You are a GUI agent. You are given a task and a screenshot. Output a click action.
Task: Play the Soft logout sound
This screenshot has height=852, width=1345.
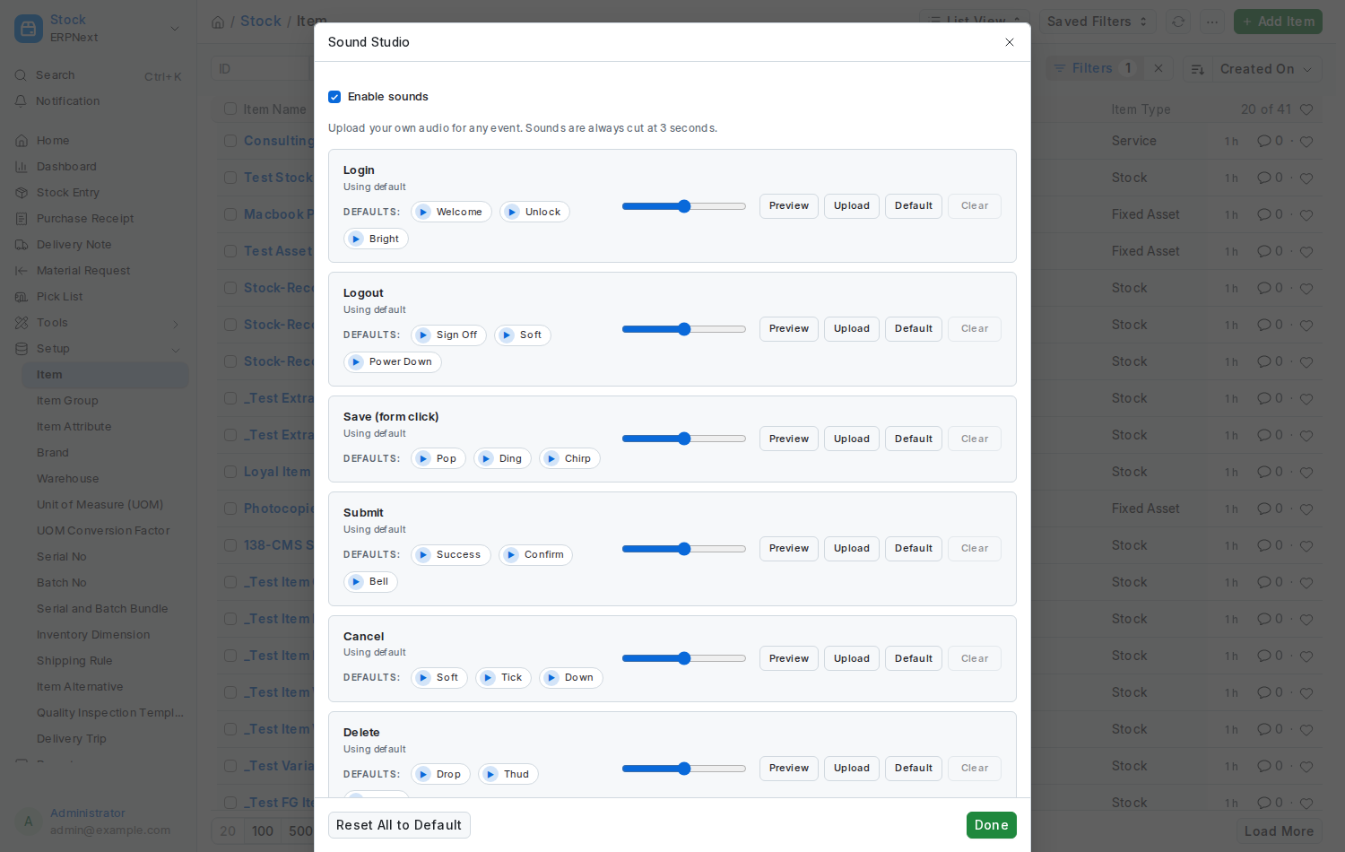(523, 335)
